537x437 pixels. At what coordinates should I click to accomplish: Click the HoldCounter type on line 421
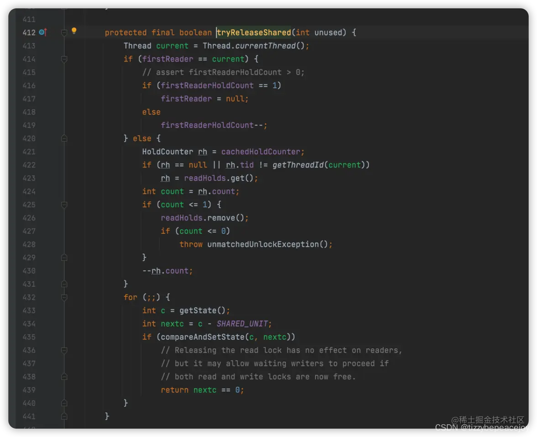point(168,152)
